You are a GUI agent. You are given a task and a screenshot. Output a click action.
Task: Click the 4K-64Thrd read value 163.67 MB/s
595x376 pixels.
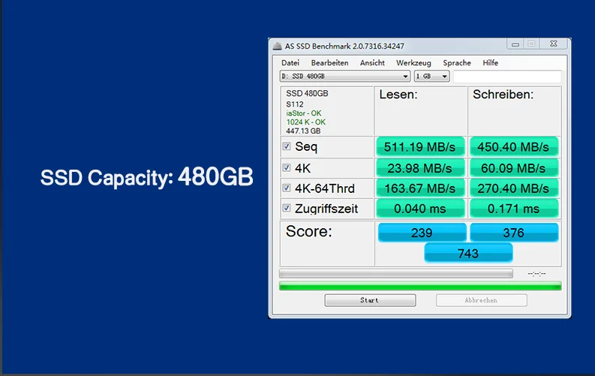420,188
